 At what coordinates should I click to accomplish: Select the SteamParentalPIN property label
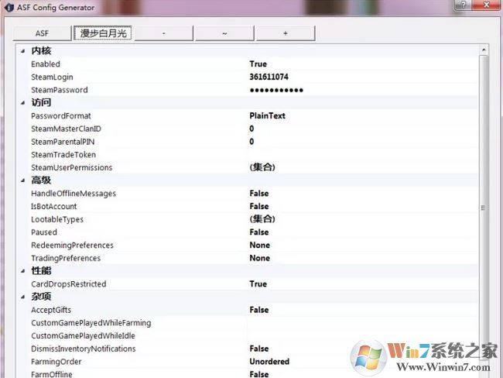coord(63,142)
